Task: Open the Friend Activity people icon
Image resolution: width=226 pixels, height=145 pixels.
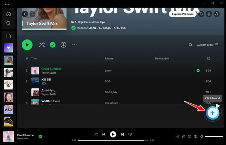Action: (209, 14)
